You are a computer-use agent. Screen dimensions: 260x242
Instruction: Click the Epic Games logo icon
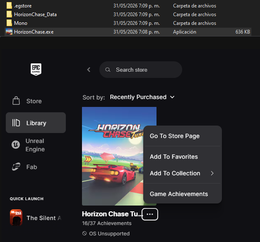click(36, 69)
